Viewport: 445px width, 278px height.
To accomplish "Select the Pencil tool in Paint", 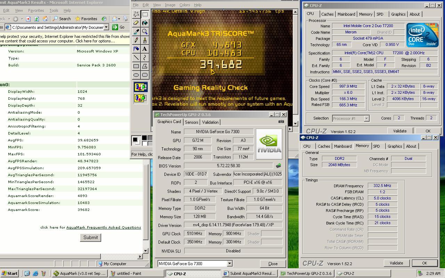I will [x=136, y=40].
